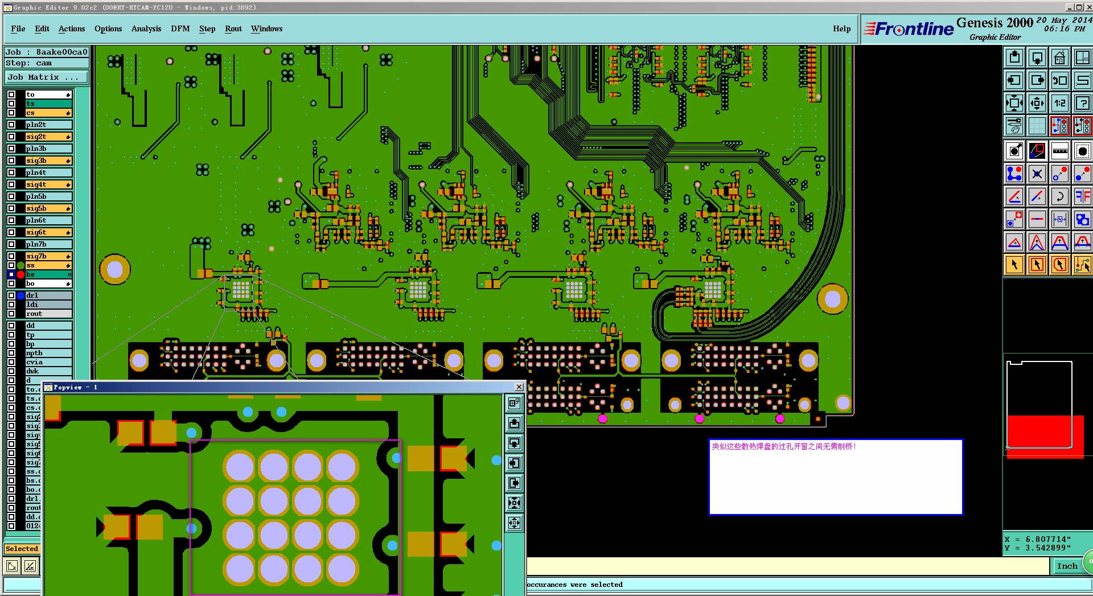
Task: Open the wrench and palette settings icon
Action: click(1014, 126)
